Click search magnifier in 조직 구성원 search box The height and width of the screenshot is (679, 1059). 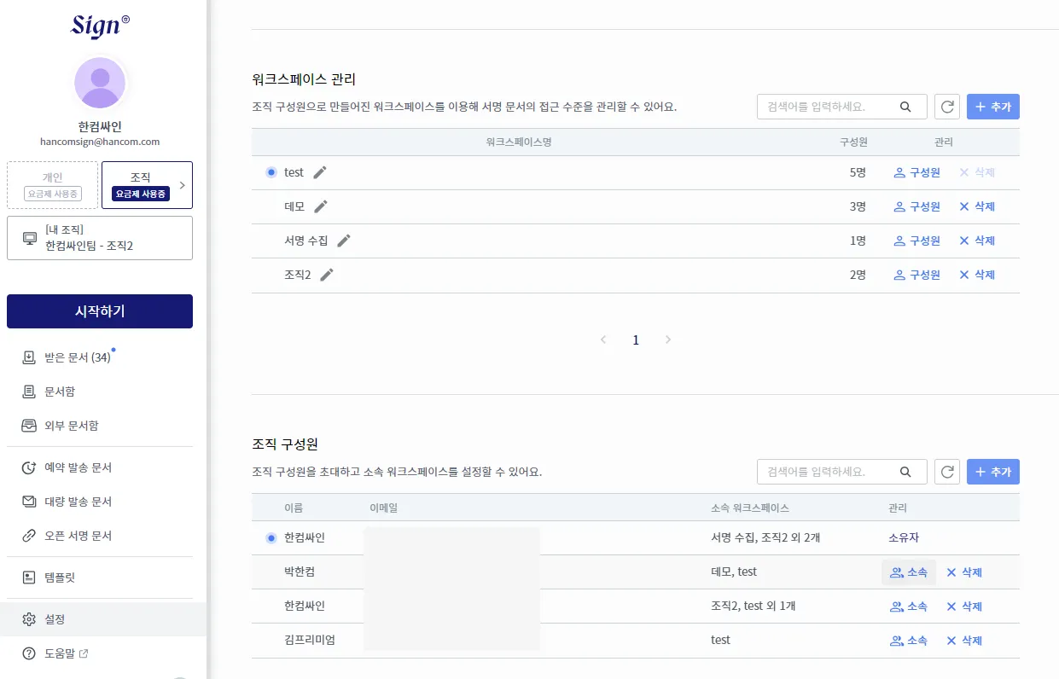[x=905, y=472]
